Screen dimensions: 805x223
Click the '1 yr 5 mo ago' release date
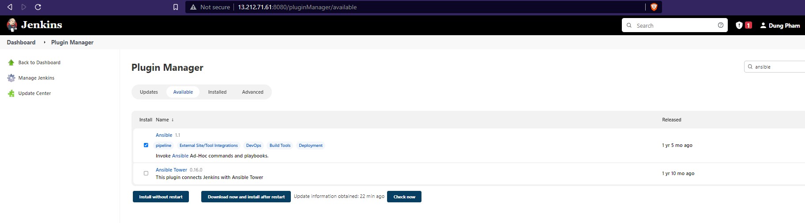point(677,145)
